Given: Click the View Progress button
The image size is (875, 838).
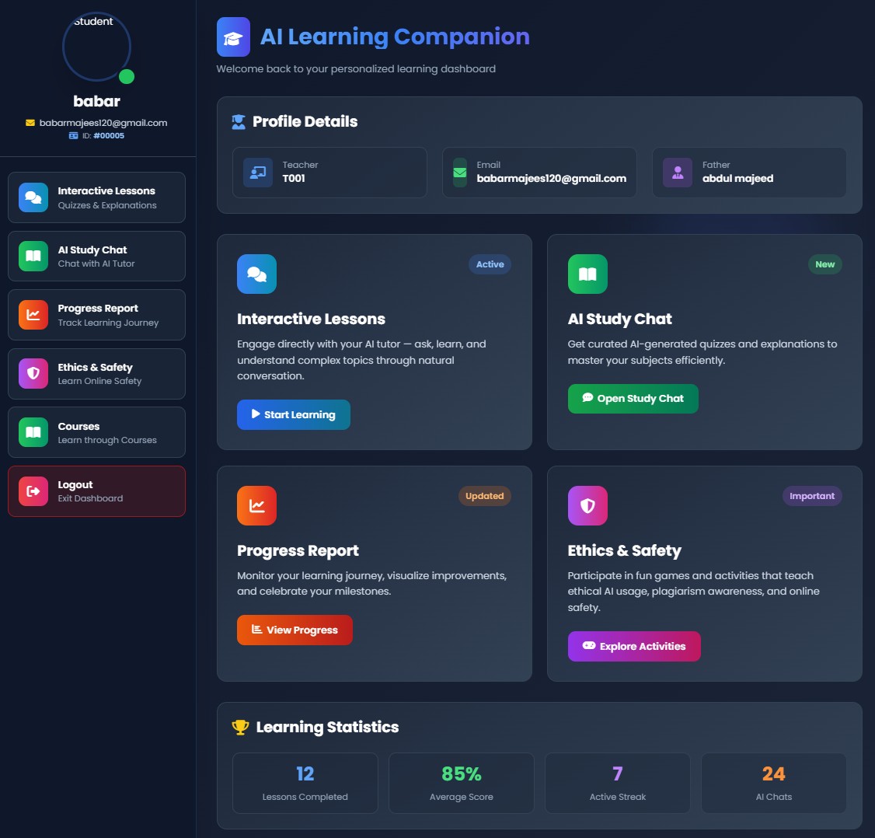Looking at the screenshot, I should [295, 630].
